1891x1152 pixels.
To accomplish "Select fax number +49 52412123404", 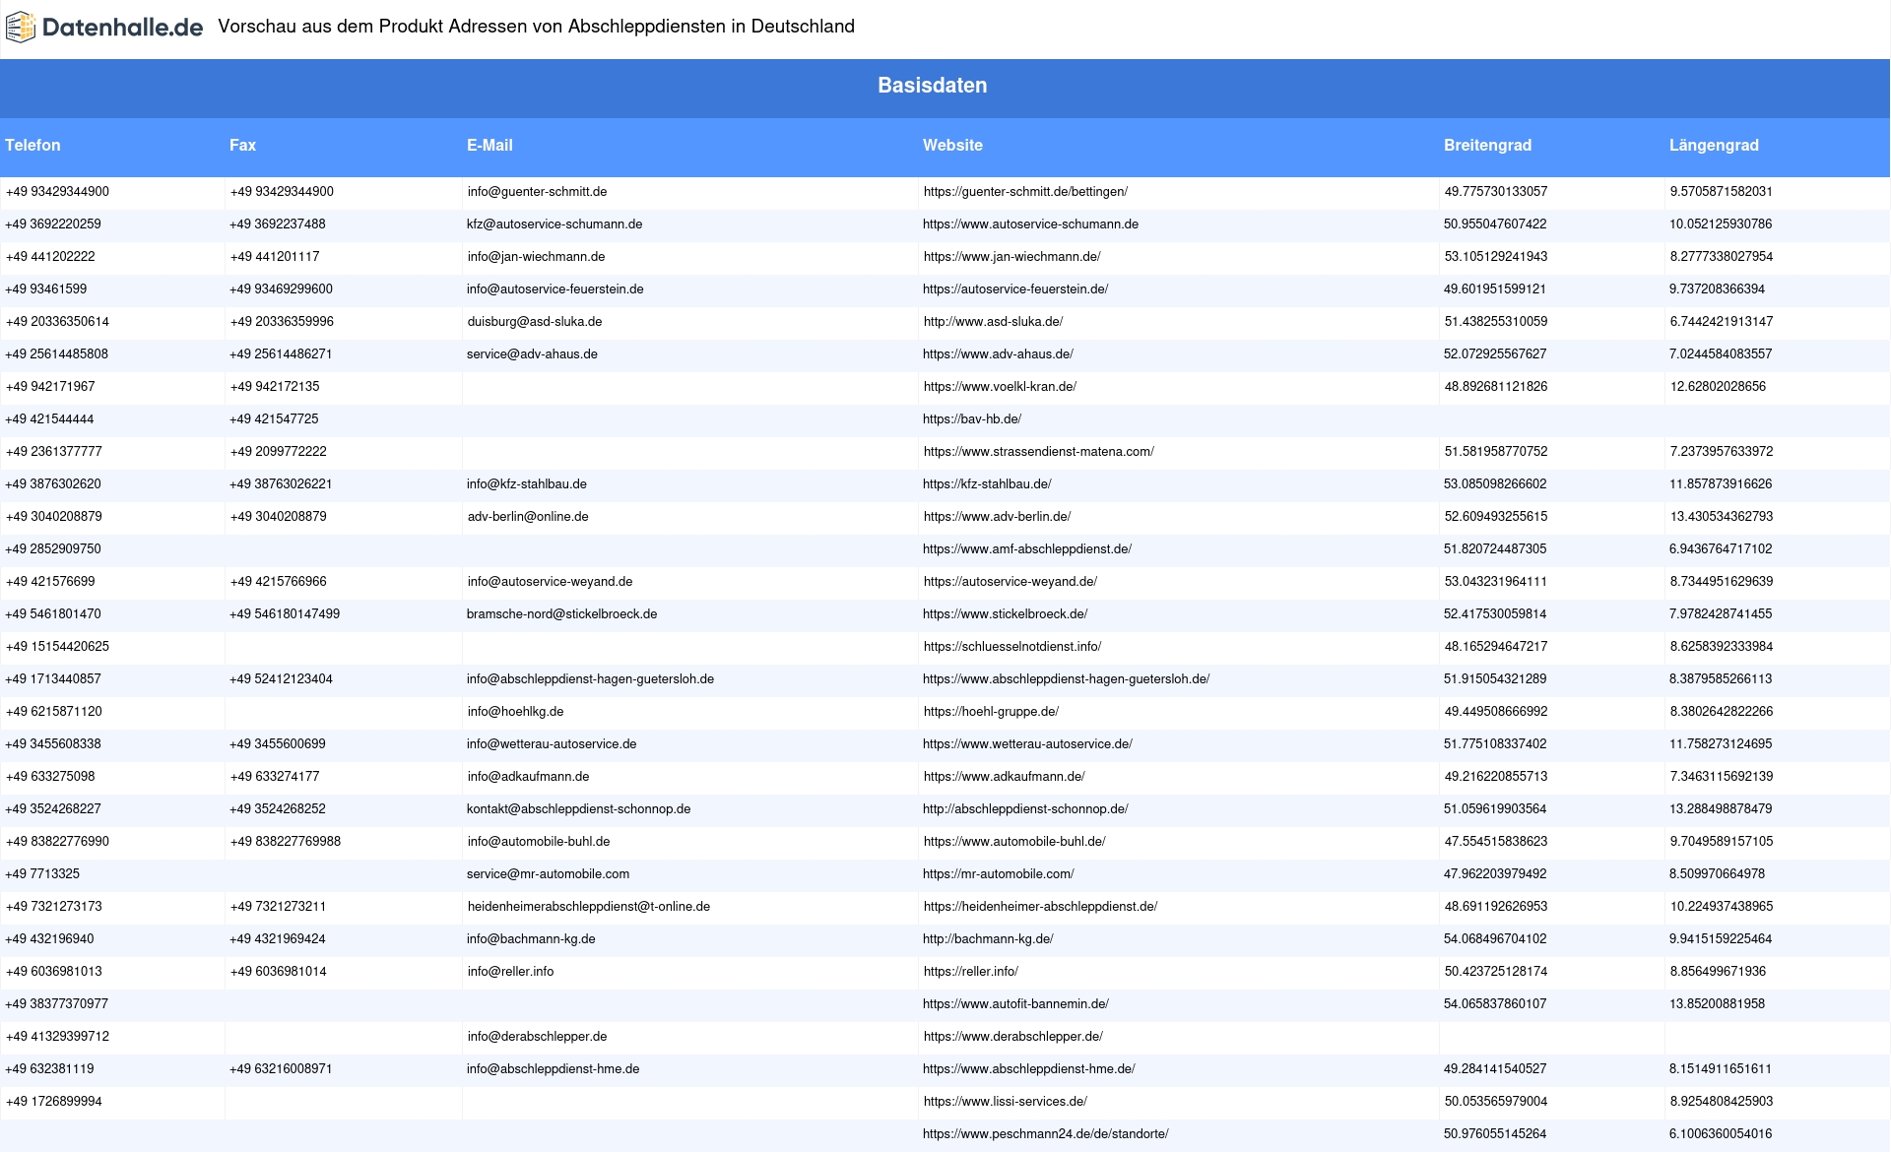I will point(281,679).
